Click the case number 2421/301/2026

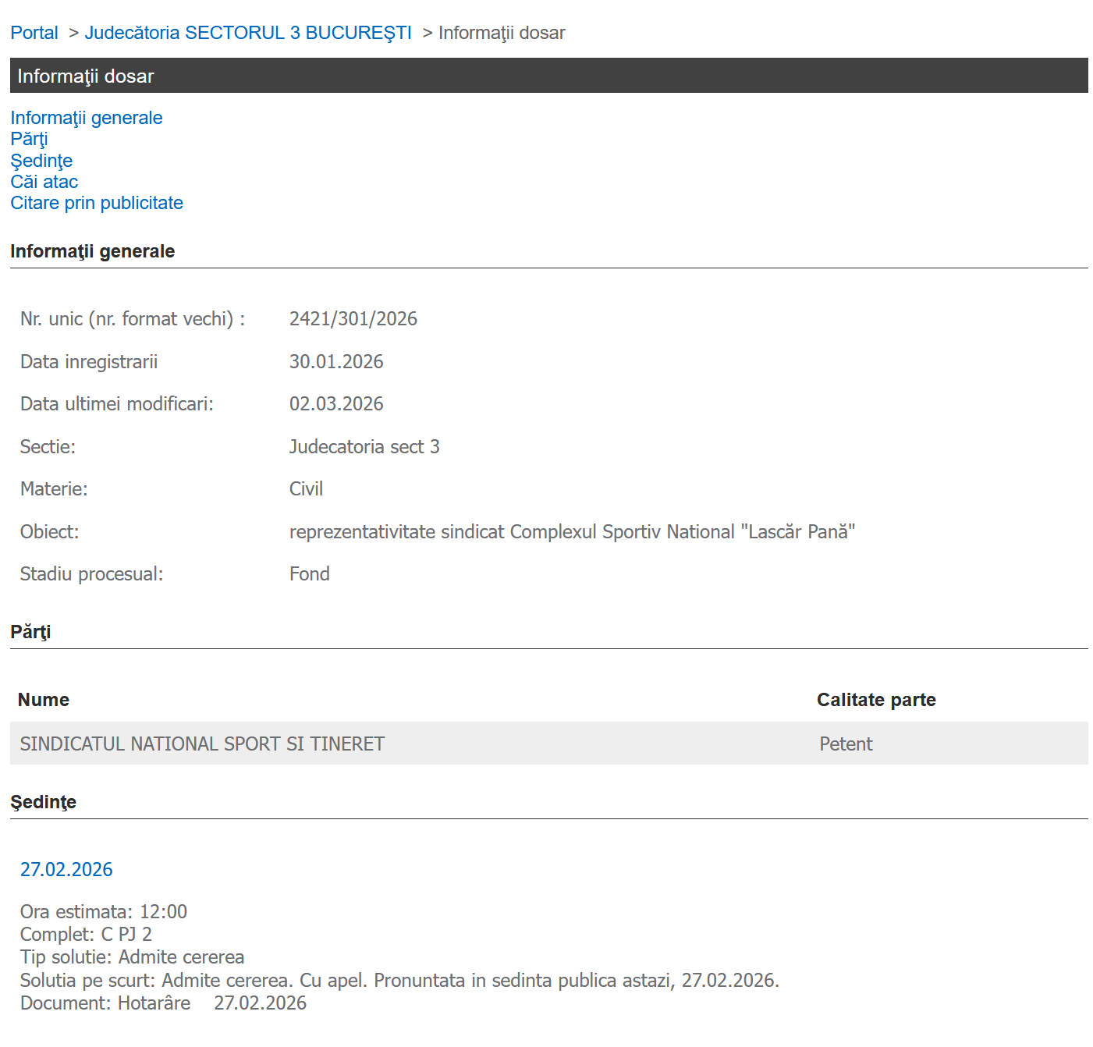click(x=353, y=319)
